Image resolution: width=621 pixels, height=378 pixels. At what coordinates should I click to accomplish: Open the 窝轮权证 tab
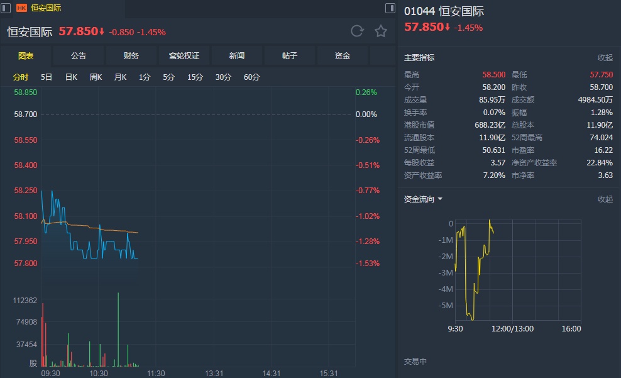point(184,56)
